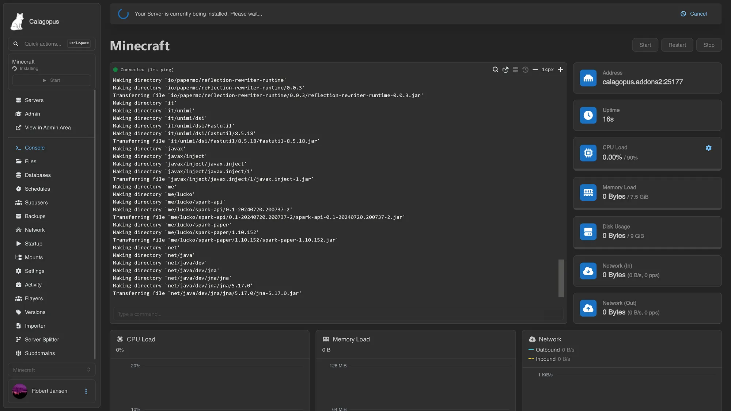Open the Files section
731x411 pixels.
(x=52, y=161)
